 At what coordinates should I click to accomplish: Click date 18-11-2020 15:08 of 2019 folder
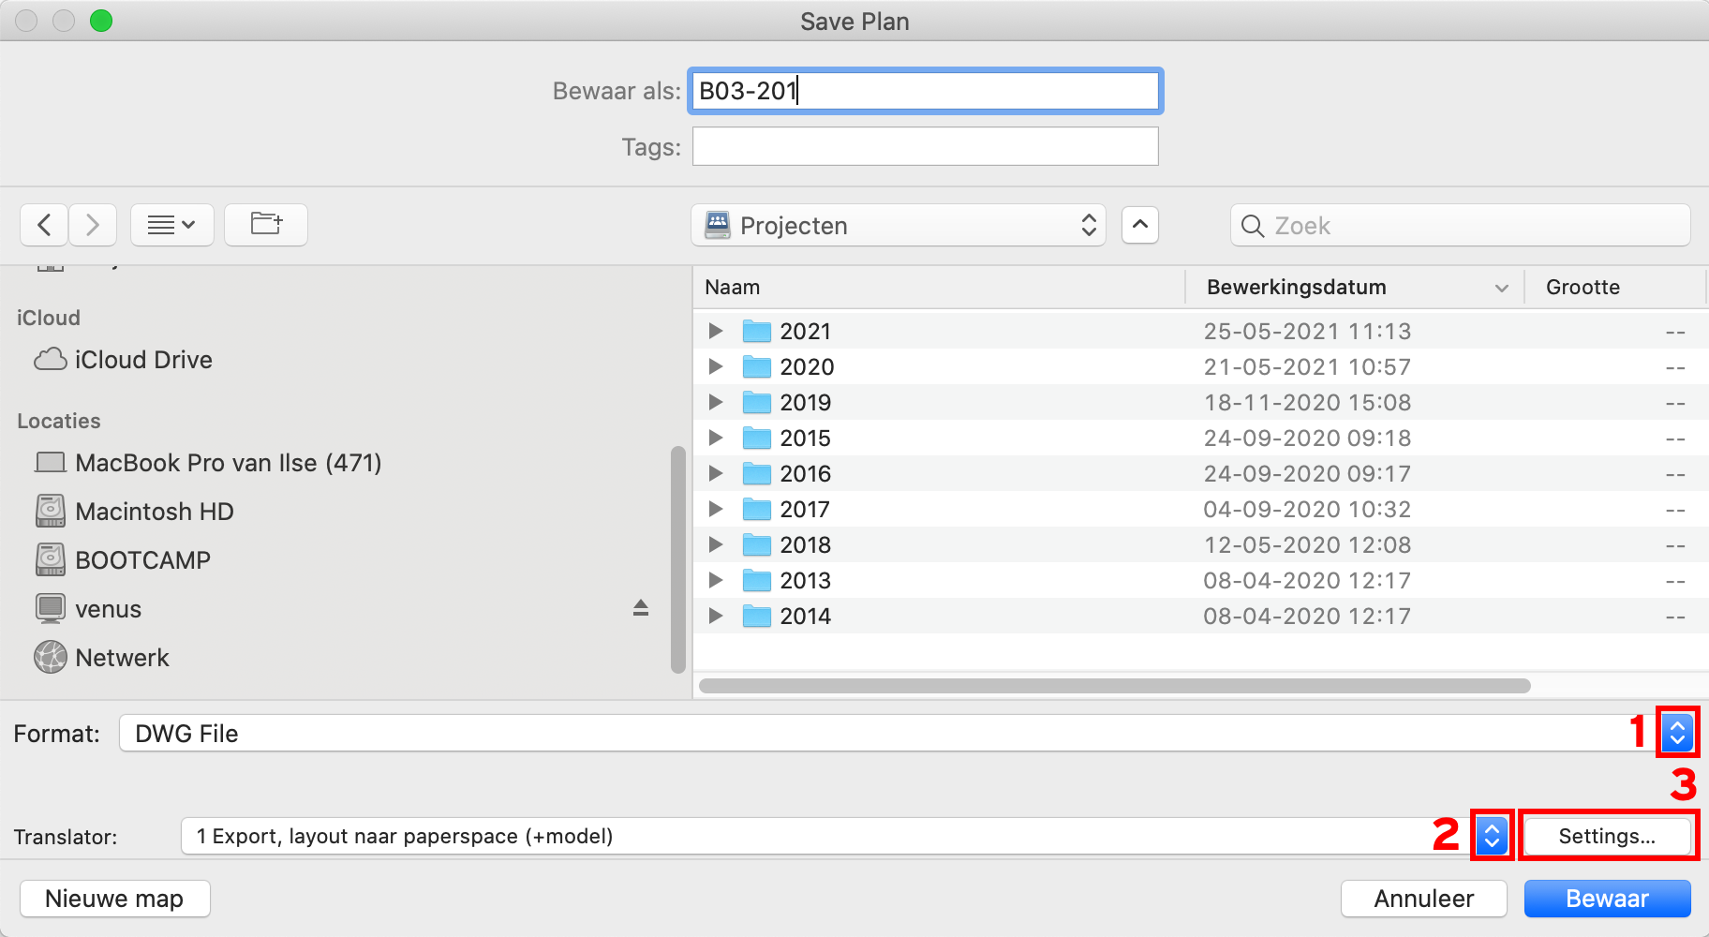pos(1307,402)
